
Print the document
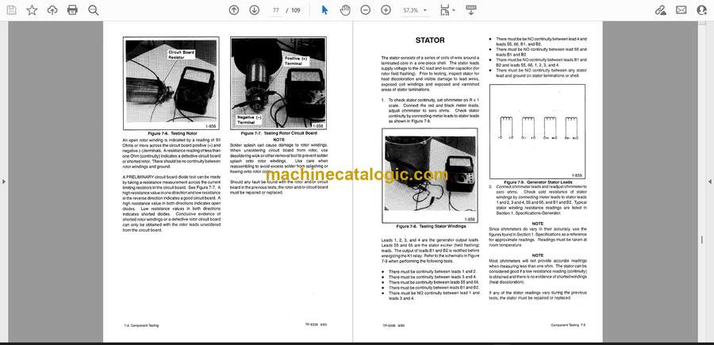72,10
